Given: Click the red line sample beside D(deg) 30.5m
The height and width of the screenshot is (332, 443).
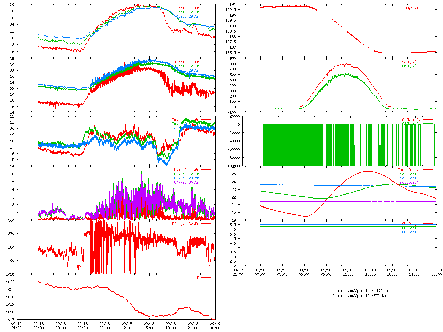Looking at the screenshot, I should click(206, 223).
